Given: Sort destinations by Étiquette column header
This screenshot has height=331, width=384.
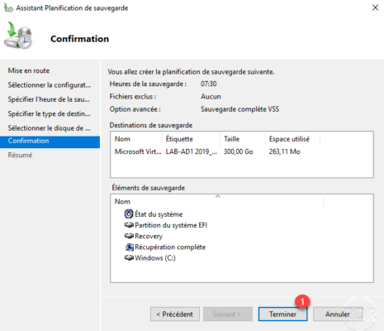Looking at the screenshot, I should 192,139.
